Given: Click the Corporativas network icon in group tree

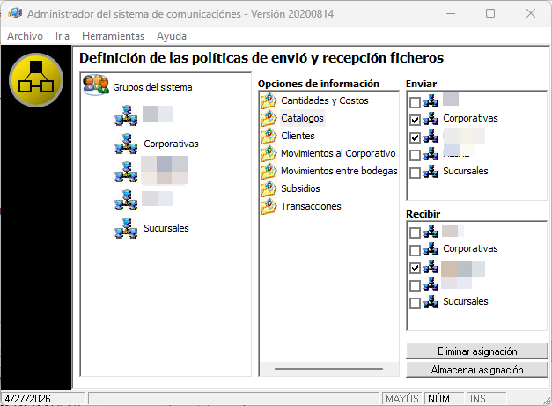Looking at the screenshot, I should pos(126,144).
